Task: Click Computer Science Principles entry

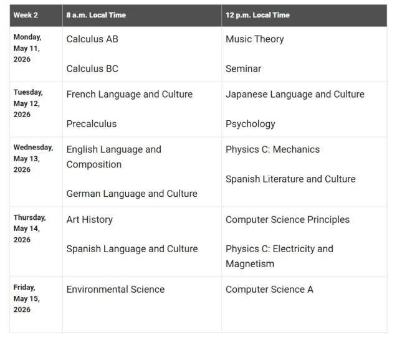Action: (287, 220)
